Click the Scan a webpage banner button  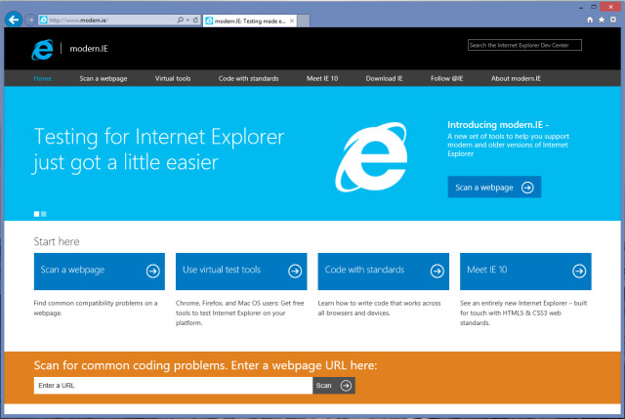pyautogui.click(x=494, y=187)
